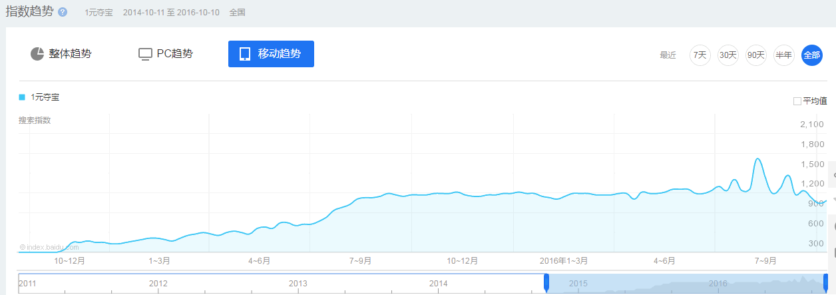Click 2013 on the bottom timeline
The height and width of the screenshot is (295, 836).
(298, 284)
